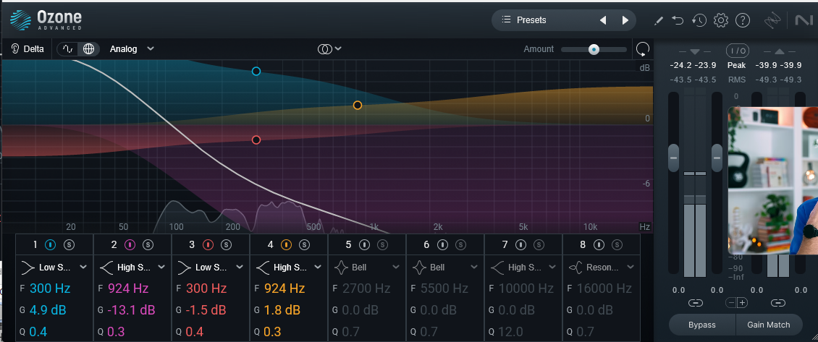
Task: Click the Ozone Advanced logo
Action: coord(46,20)
